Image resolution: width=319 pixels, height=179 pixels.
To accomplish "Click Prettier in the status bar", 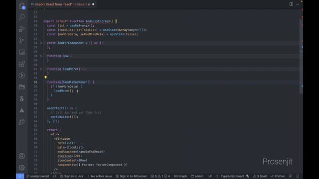I will [278, 176].
